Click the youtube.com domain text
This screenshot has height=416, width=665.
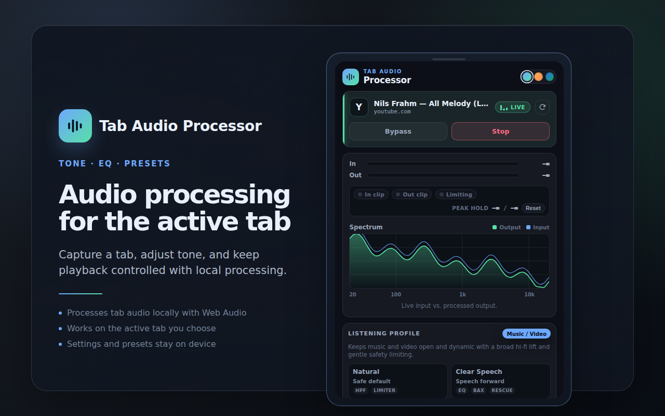(x=392, y=112)
